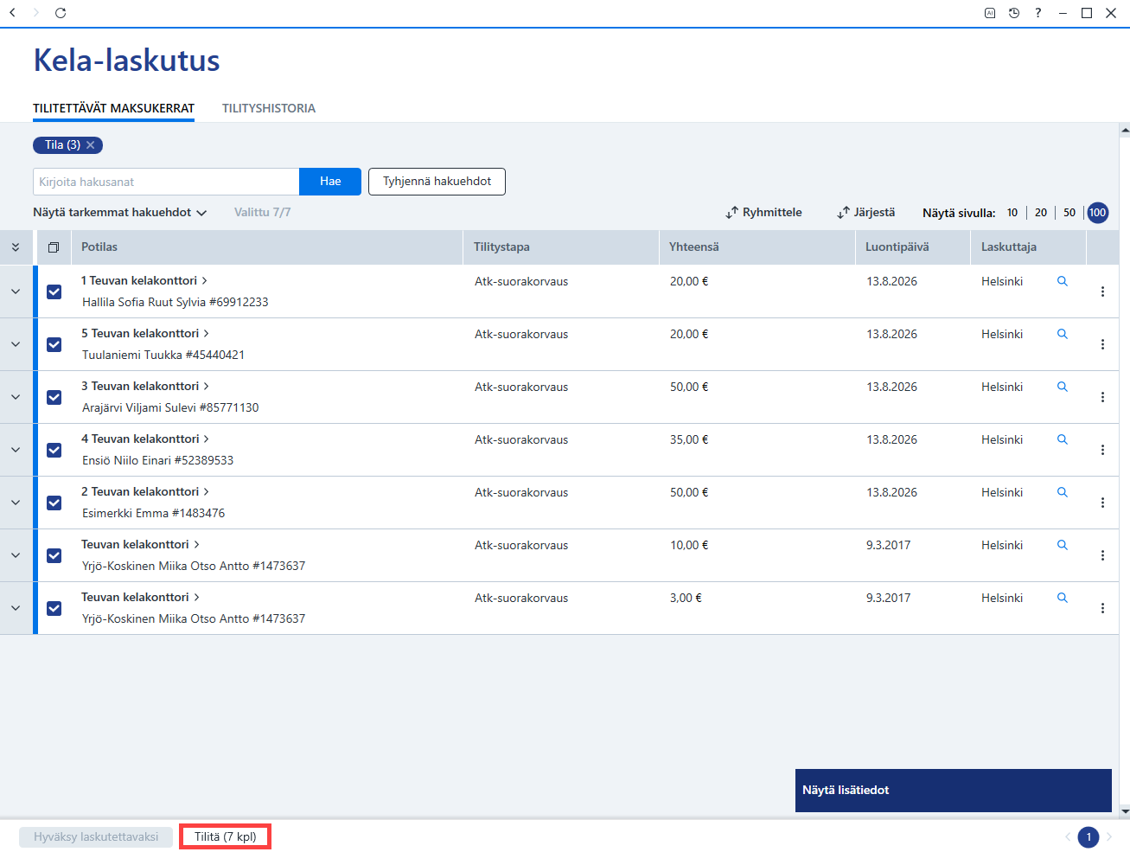The height and width of the screenshot is (852, 1130).
Task: Open the Näytä lisätiedot panel
Action: (953, 791)
